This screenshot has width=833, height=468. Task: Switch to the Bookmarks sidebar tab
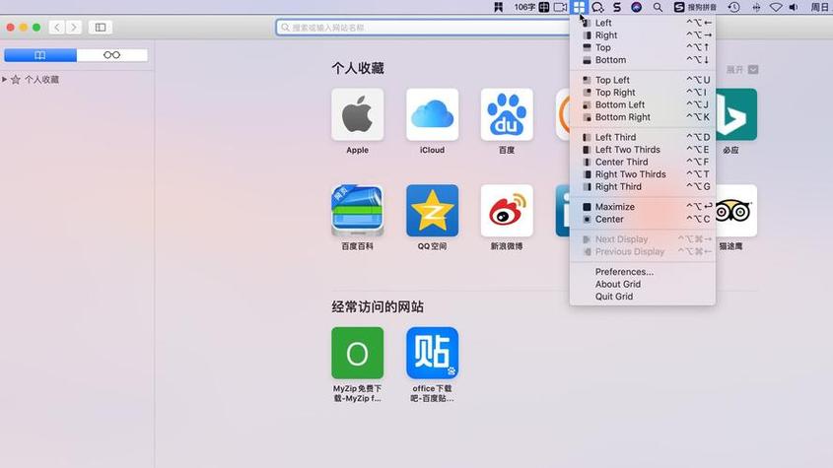pos(40,55)
